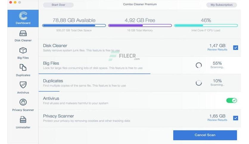Review Results for Disk Cleaner

point(217,50)
